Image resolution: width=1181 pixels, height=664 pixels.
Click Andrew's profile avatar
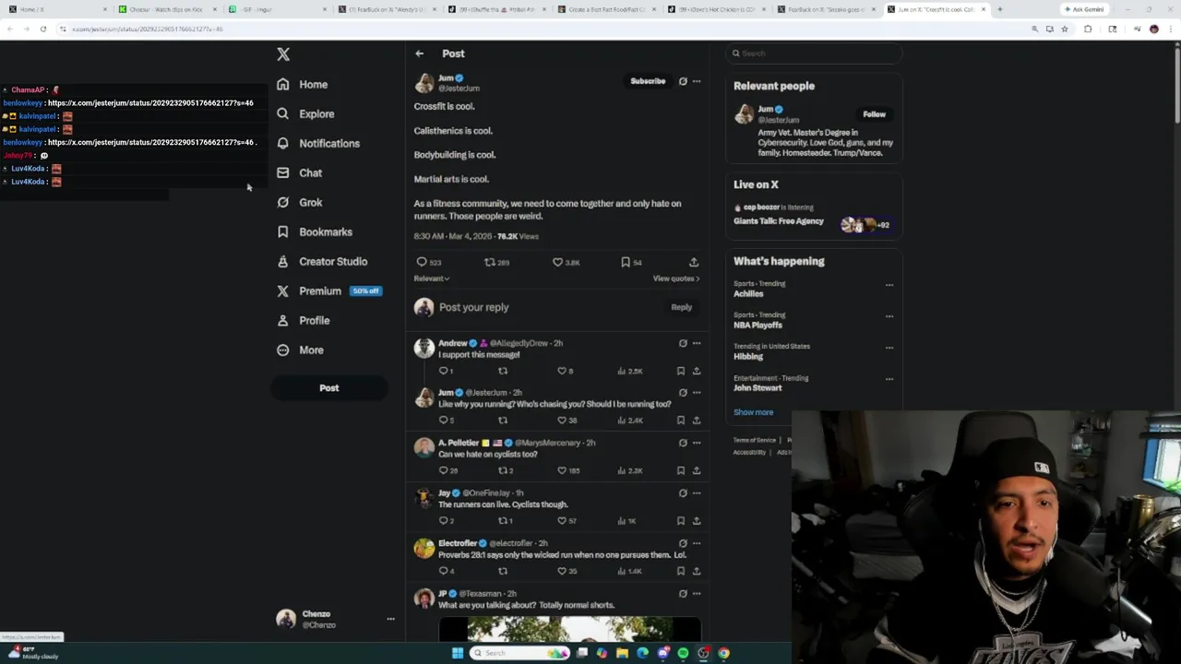click(424, 348)
